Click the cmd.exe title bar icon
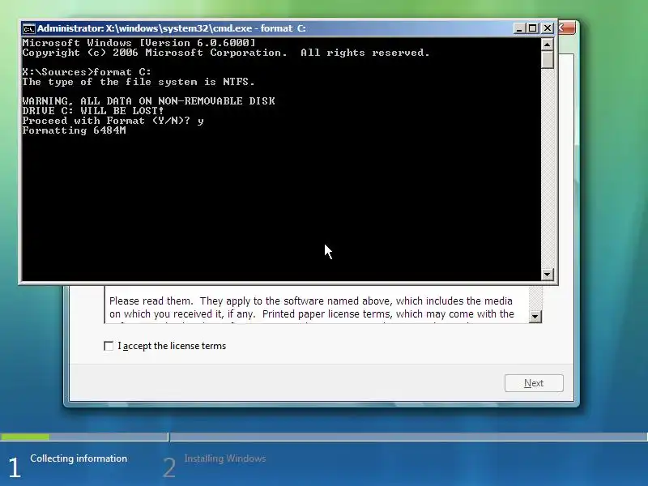This screenshot has width=648, height=486. 28,28
